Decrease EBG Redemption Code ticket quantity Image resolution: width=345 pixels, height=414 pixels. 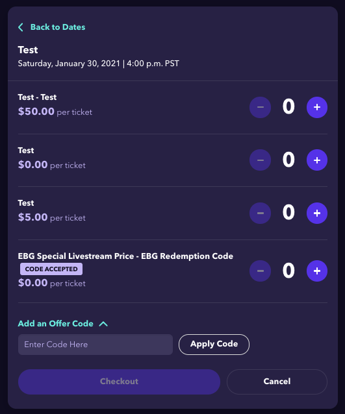[260, 271]
